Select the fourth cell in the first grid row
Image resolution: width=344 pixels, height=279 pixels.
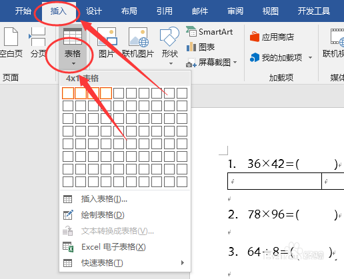(x=106, y=93)
